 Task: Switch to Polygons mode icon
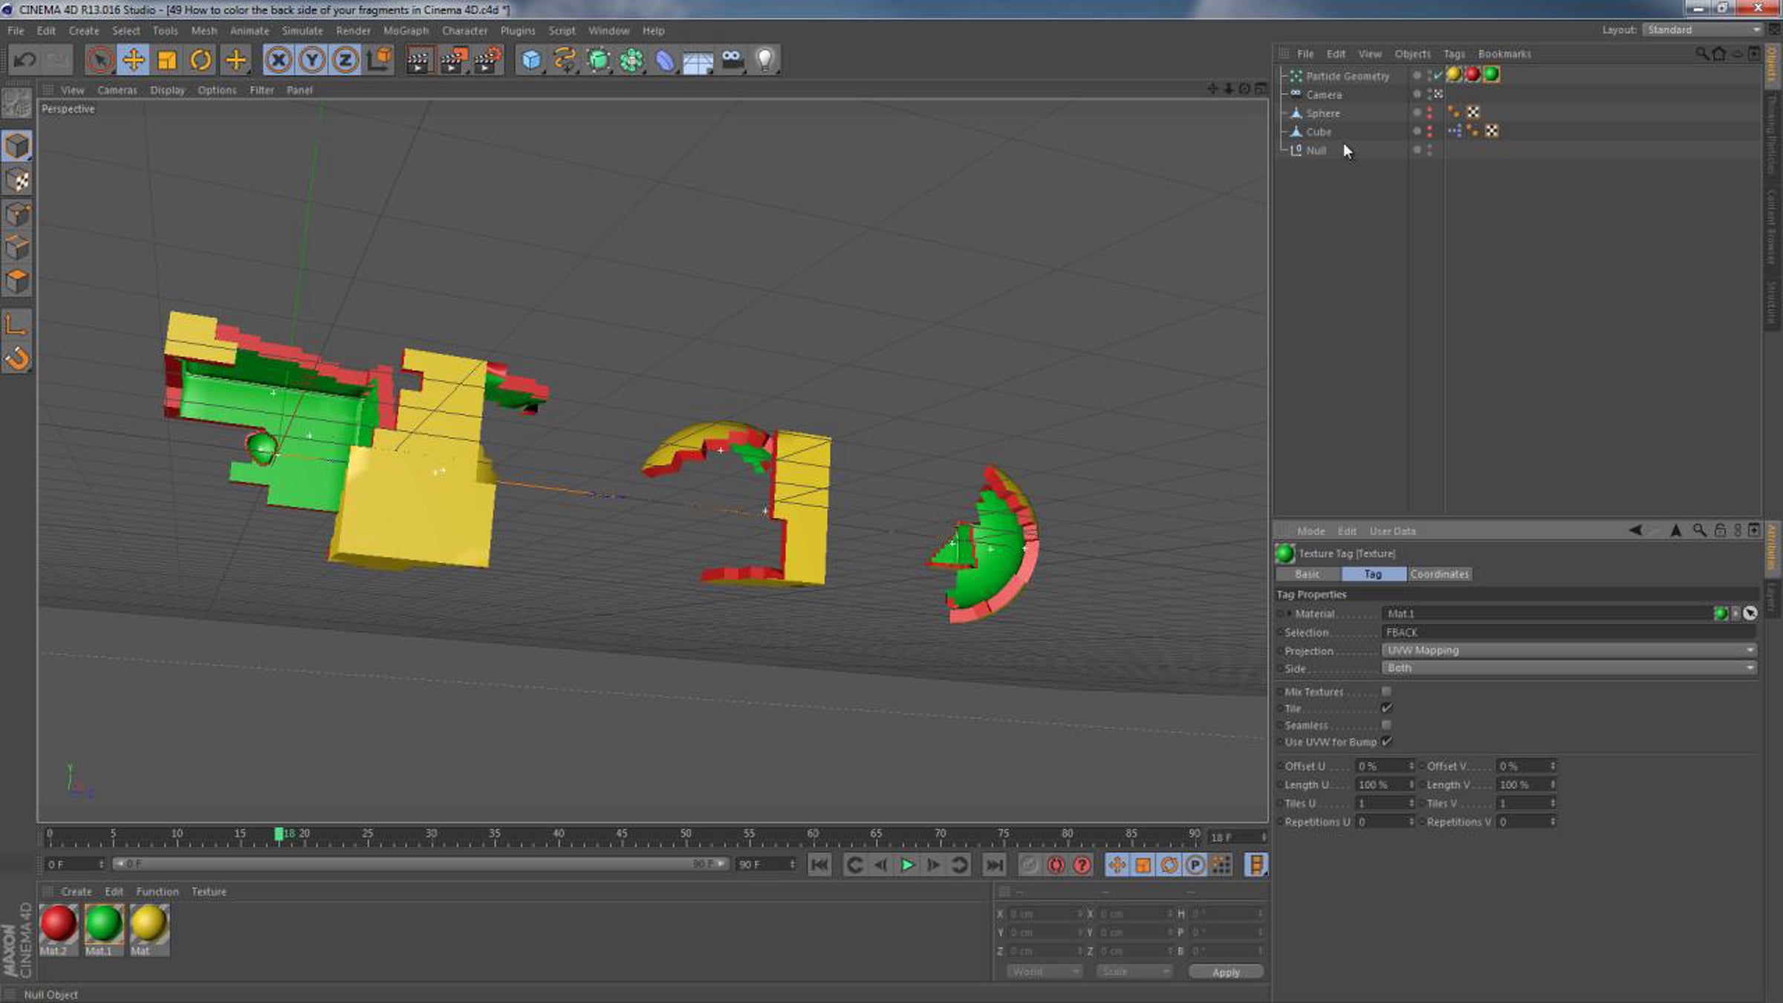point(17,282)
